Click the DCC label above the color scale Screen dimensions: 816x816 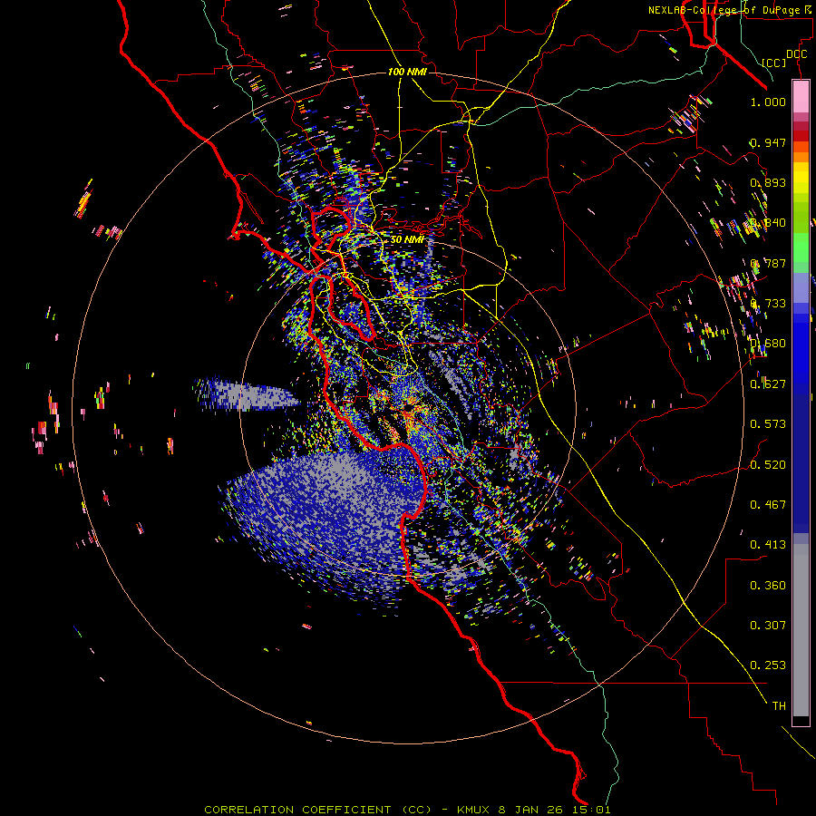click(x=796, y=54)
